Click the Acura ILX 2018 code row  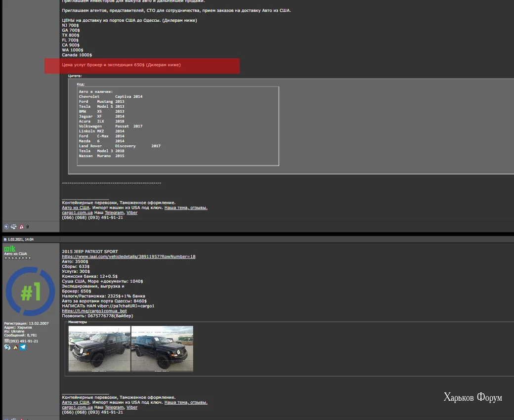[x=102, y=121]
